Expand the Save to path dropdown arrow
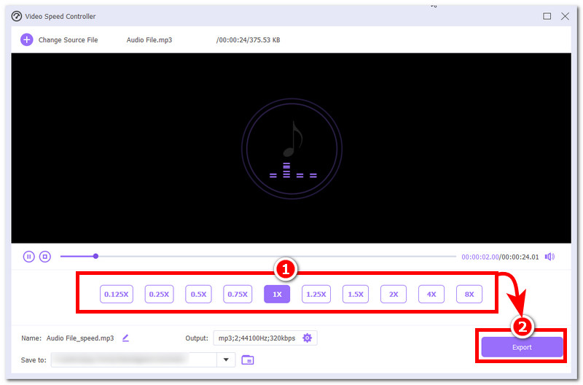Screen dimensions: 583x385 click(226, 359)
